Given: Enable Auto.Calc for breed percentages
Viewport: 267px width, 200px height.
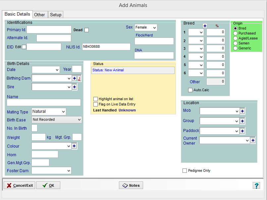Looking at the screenshot, I should (190, 90).
